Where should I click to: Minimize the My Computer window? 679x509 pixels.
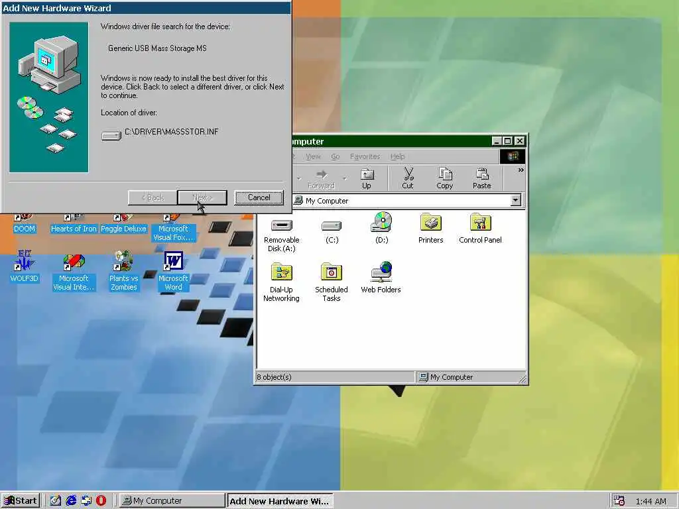(x=497, y=141)
